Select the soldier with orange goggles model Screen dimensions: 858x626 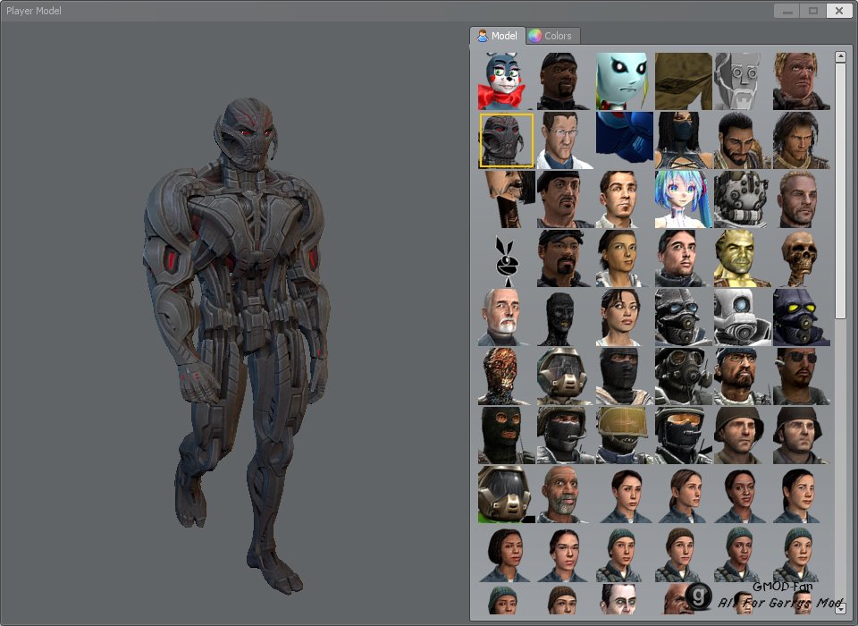[684, 436]
